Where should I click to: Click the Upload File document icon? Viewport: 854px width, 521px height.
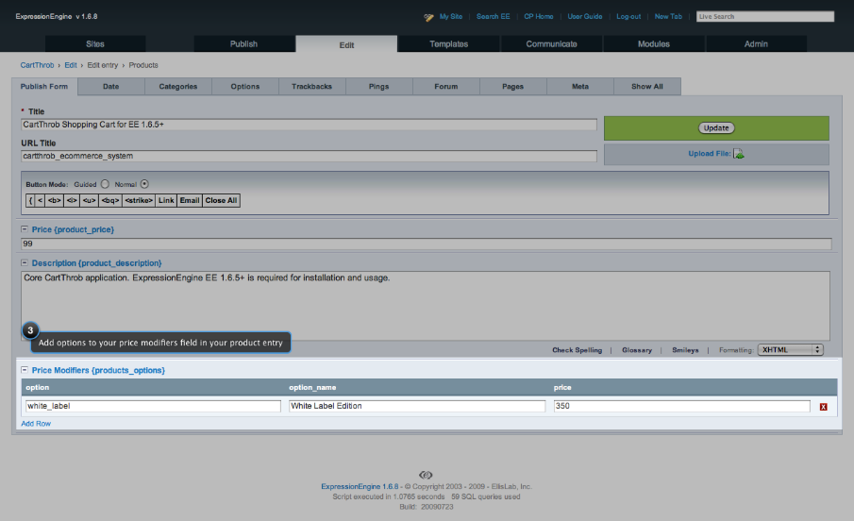(x=739, y=154)
